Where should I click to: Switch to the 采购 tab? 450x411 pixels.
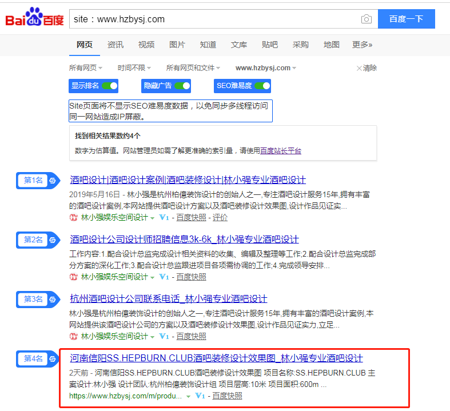[301, 45]
